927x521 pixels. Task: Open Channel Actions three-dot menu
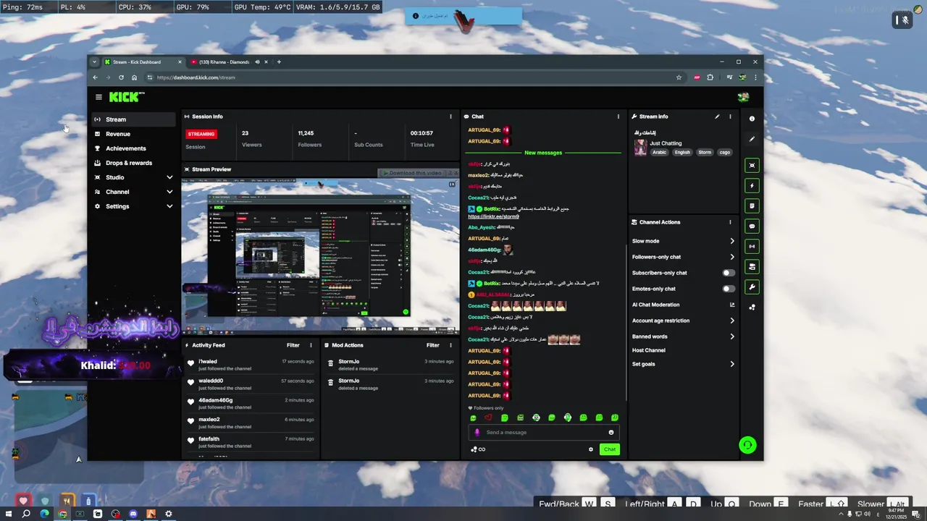(x=730, y=222)
